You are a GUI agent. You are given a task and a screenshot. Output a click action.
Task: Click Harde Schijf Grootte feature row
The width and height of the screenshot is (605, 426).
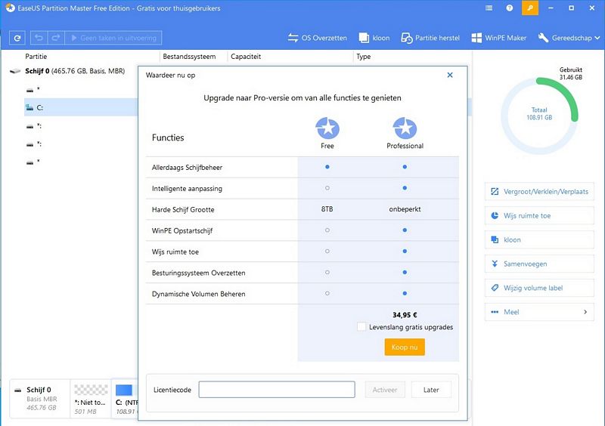pyautogui.click(x=302, y=209)
